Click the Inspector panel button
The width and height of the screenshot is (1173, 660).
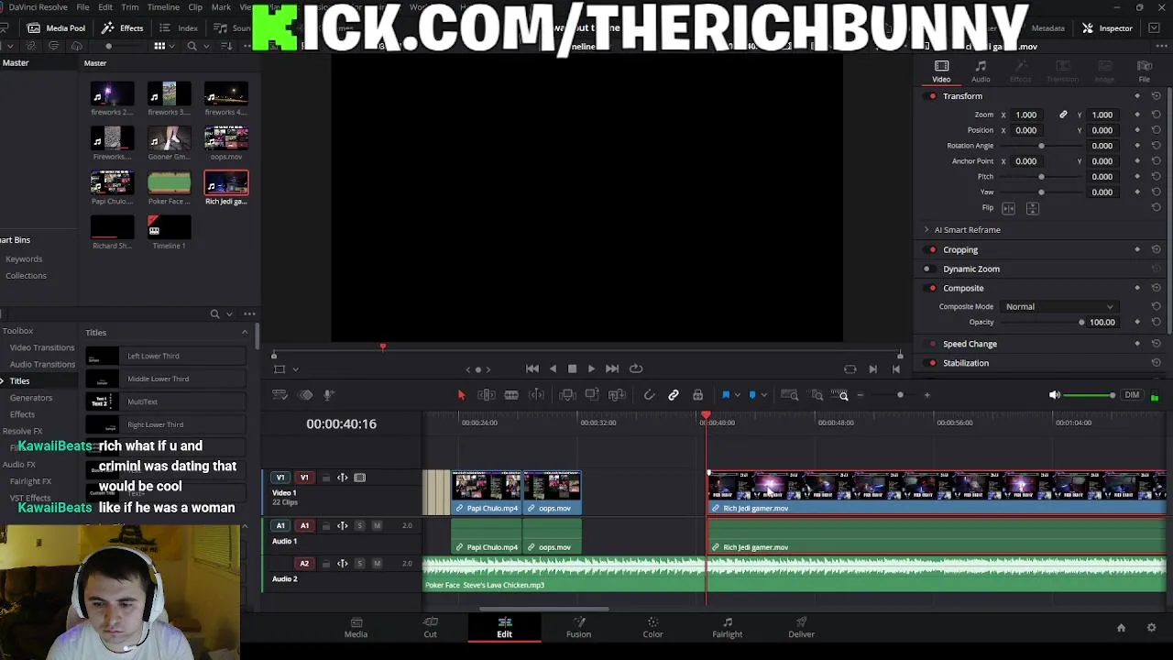pos(1108,28)
